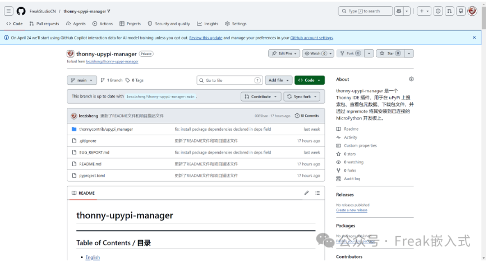Image resolution: width=488 pixels, height=266 pixels.
Task: View the 0 forks link
Action: [346, 171]
